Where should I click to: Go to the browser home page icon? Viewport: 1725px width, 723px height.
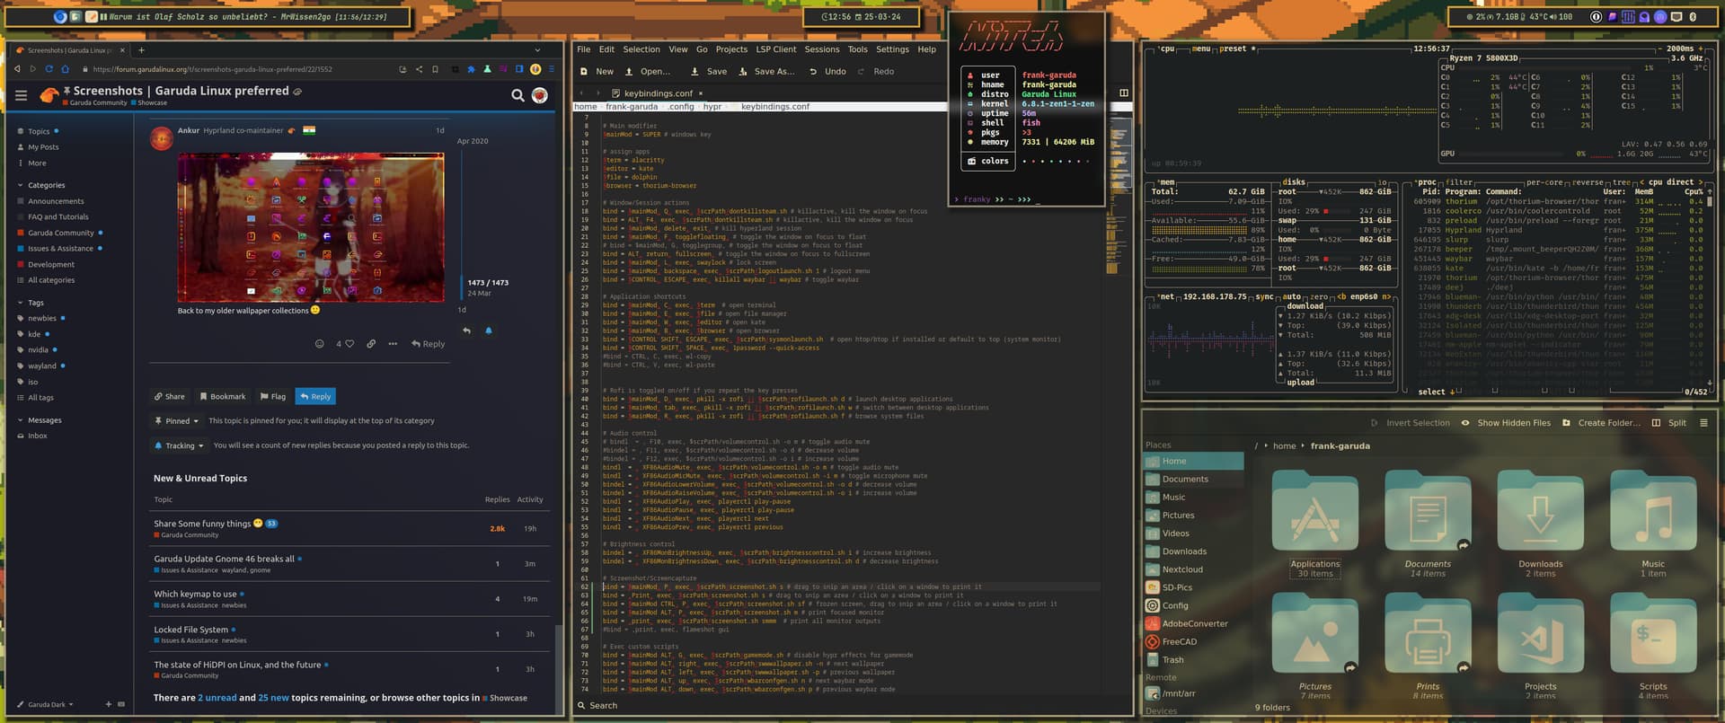(x=65, y=69)
